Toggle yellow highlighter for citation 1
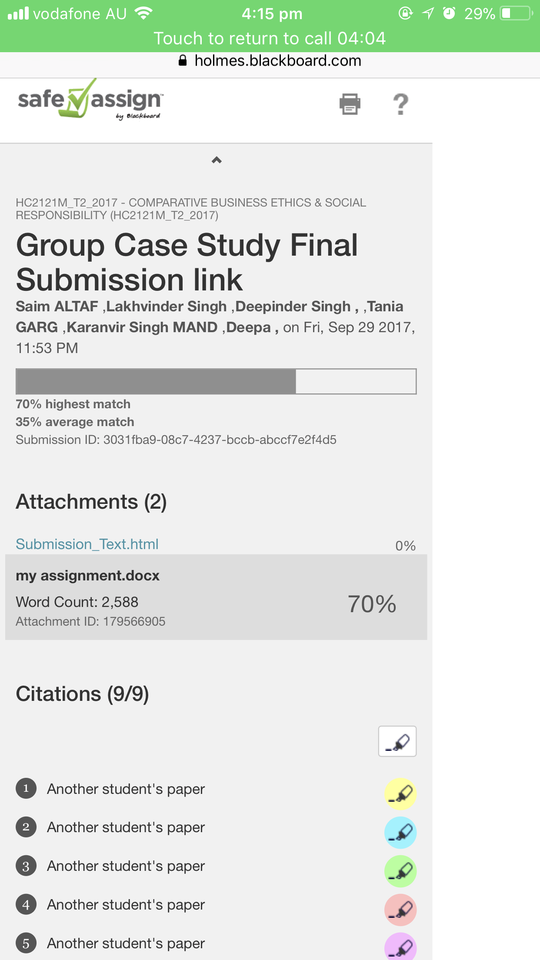The width and height of the screenshot is (540, 960). 400,794
